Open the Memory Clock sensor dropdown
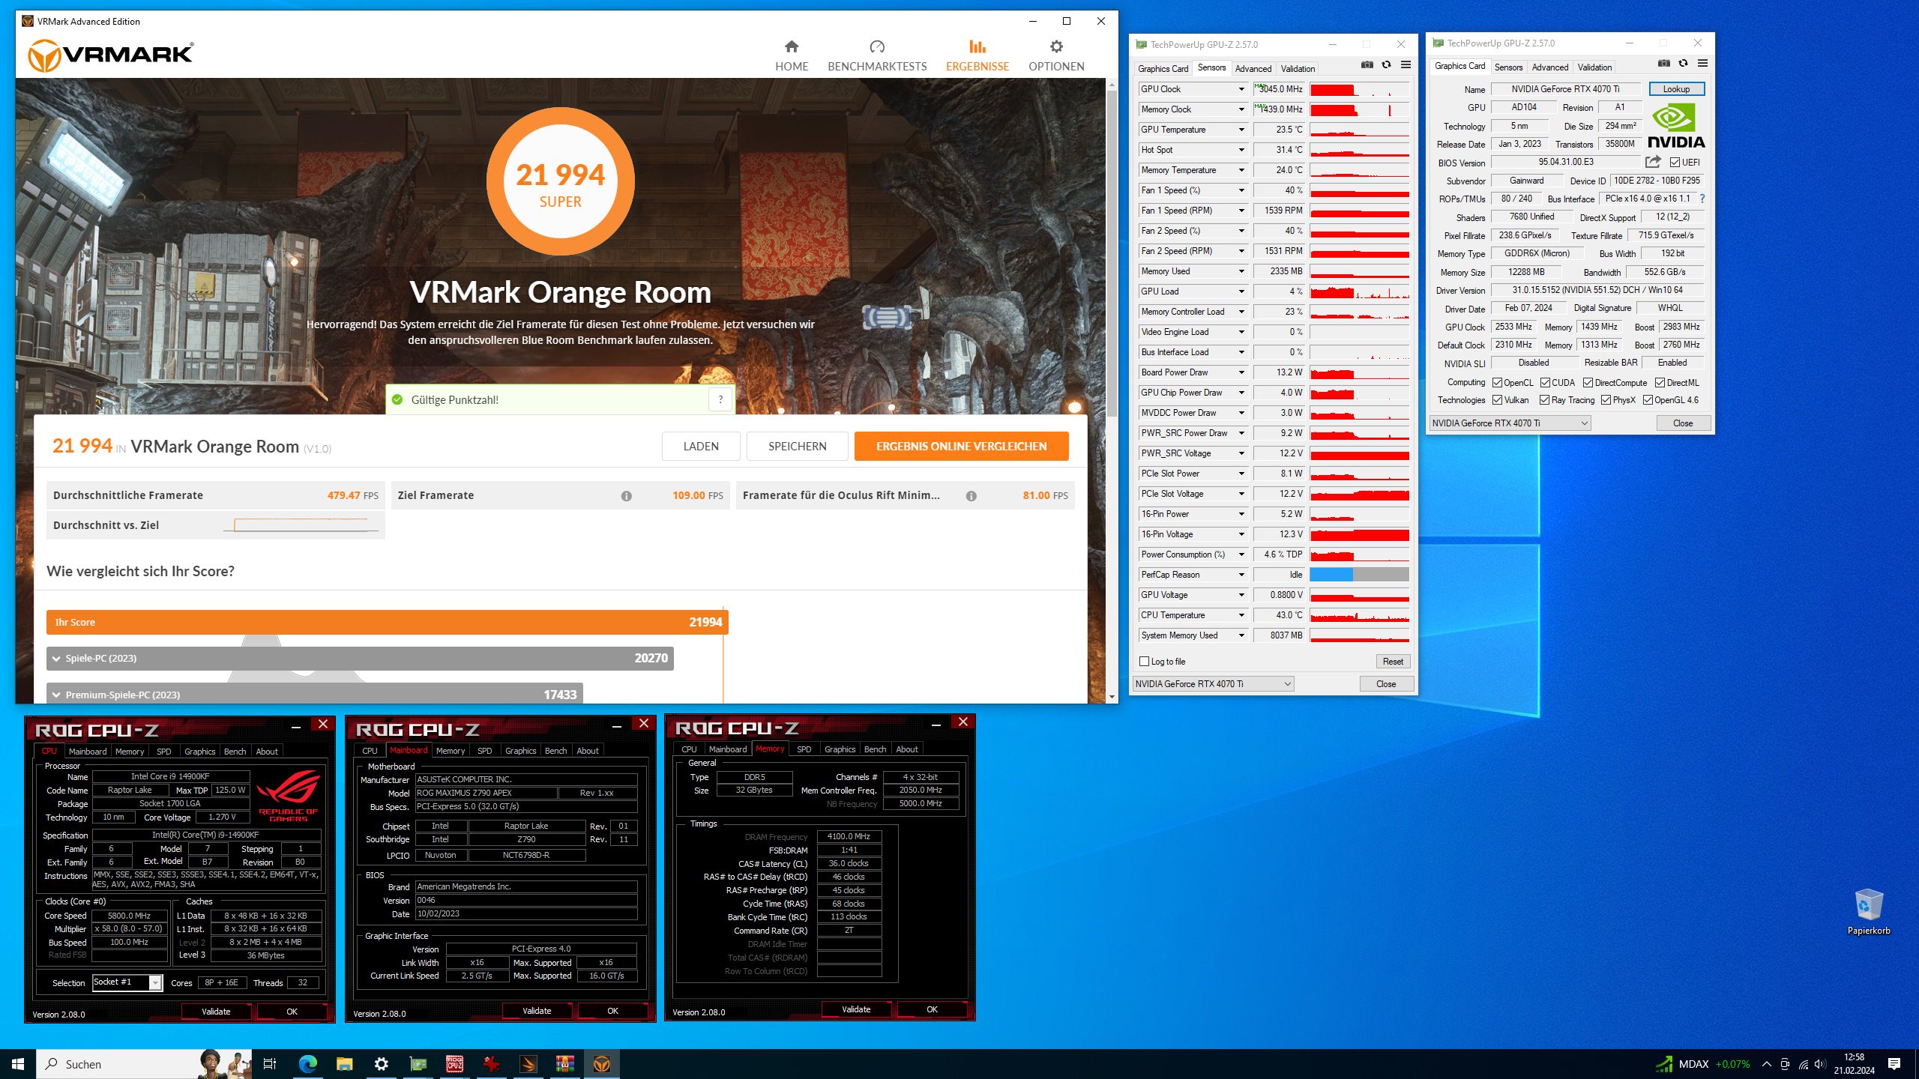Viewport: 1919px width, 1079px height. point(1241,109)
